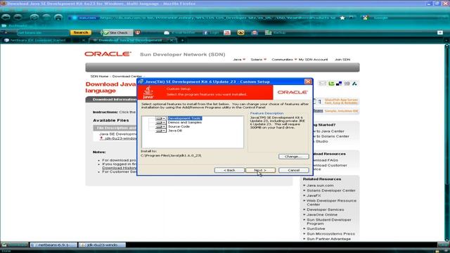Click the Change install location button
Viewport: 450px width, 253px height.
pos(294,157)
